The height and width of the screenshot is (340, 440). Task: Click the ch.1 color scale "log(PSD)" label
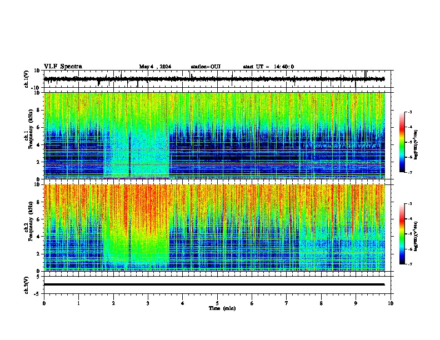click(x=416, y=144)
